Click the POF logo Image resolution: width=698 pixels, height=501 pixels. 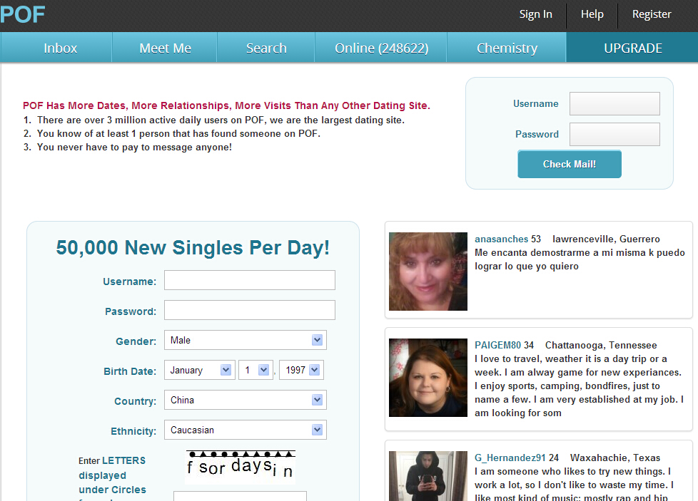(x=23, y=14)
